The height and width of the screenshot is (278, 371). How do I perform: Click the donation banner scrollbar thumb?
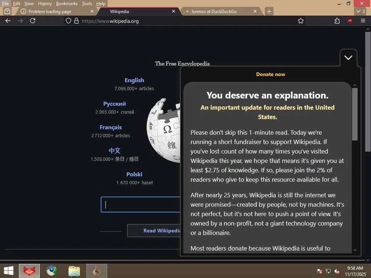pos(355,114)
